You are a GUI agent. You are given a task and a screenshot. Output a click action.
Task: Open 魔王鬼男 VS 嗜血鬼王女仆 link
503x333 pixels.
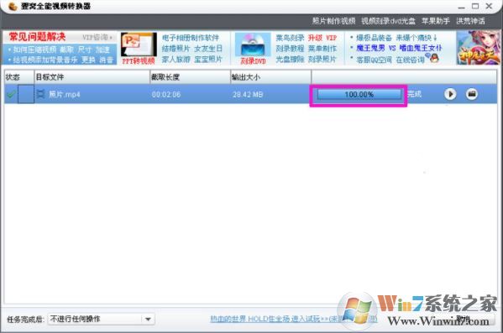(399, 48)
